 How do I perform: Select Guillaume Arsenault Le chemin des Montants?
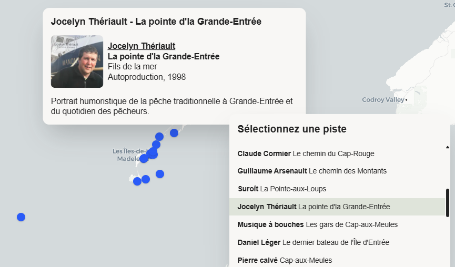tap(312, 171)
